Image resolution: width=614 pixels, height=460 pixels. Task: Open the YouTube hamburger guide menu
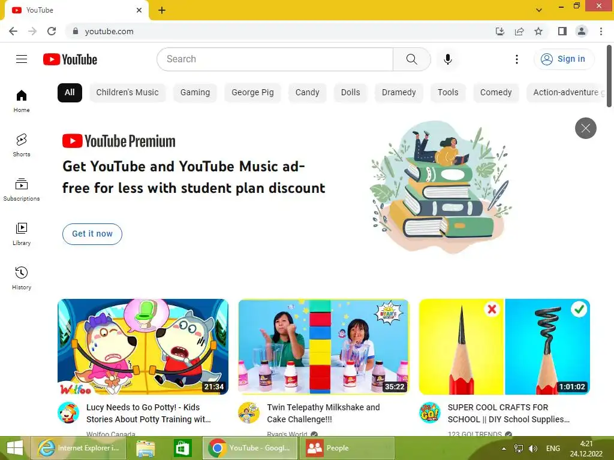click(x=22, y=59)
